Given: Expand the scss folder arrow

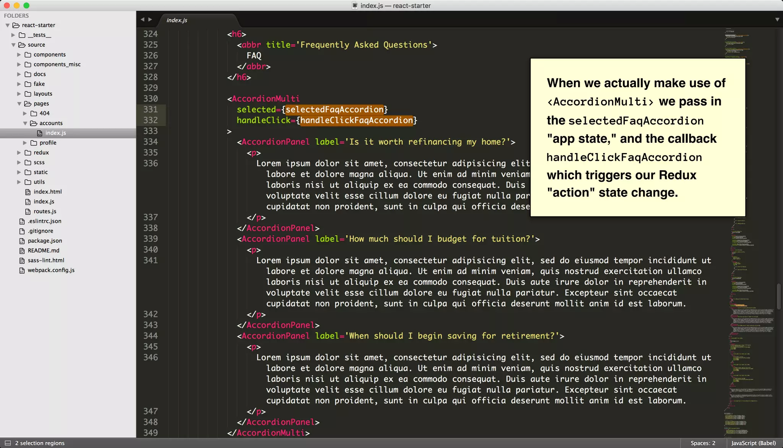Looking at the screenshot, I should coord(19,163).
